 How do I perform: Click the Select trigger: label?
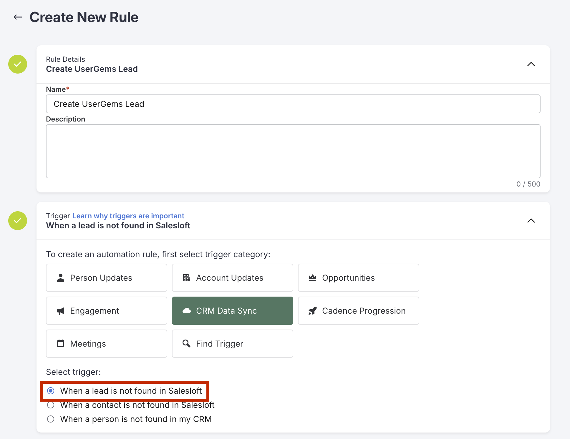pos(73,372)
